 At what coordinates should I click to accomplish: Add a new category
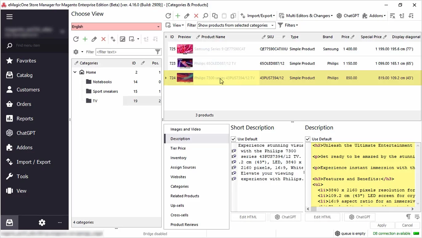85,39
